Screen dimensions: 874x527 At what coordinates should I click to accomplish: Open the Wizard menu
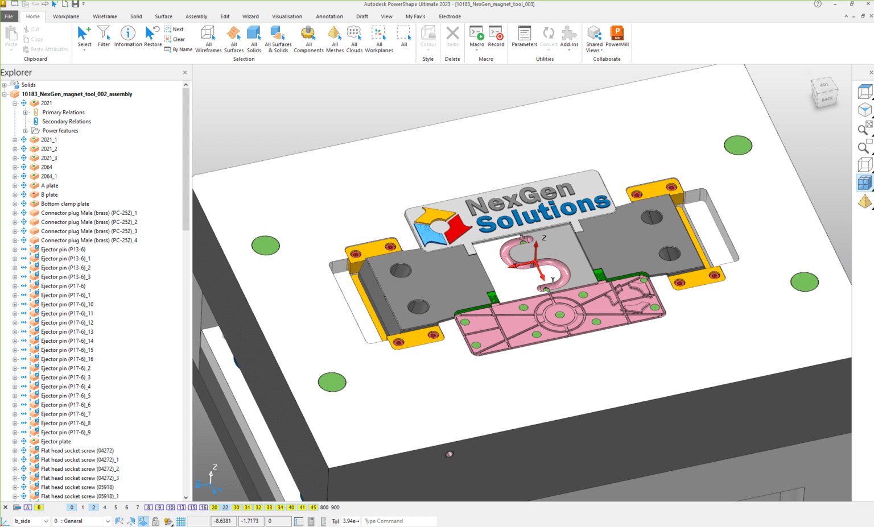click(x=250, y=16)
